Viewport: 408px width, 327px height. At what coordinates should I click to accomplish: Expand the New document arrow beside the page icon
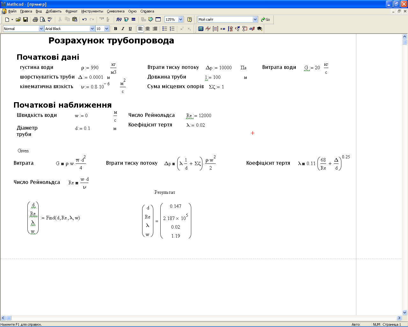tap(12, 19)
